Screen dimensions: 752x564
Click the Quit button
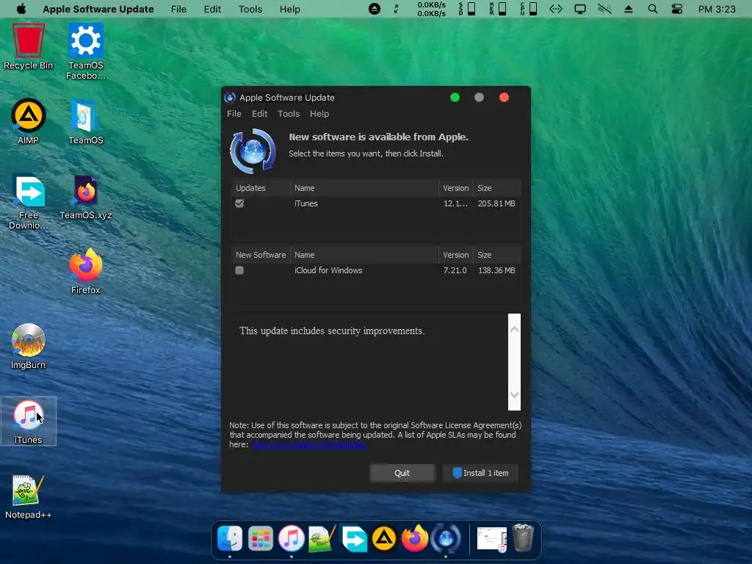tap(402, 473)
